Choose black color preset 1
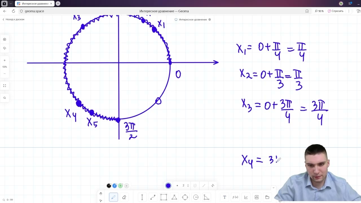This screenshot has height=203, width=361. [109, 186]
